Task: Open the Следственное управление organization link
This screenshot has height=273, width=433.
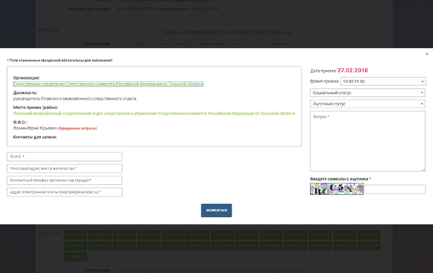Action: click(x=108, y=84)
